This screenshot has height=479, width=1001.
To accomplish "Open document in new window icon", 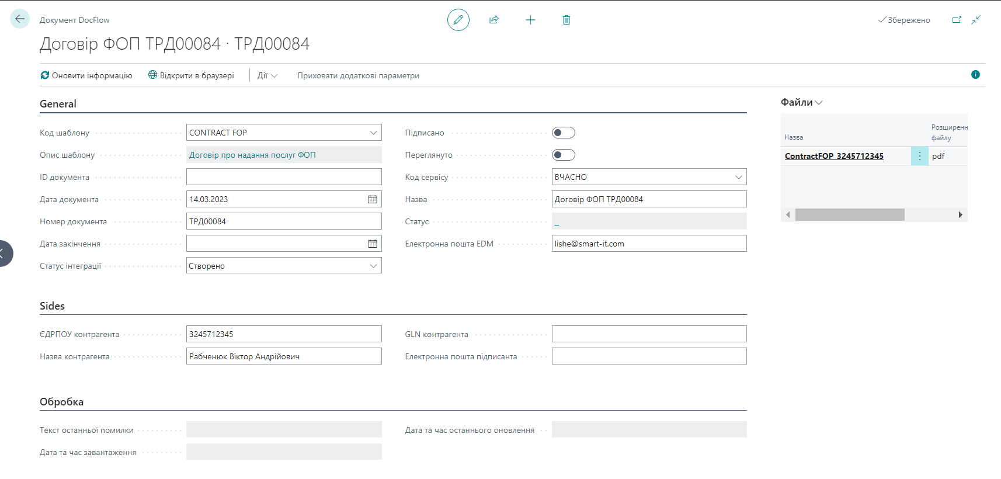I will 957,20.
